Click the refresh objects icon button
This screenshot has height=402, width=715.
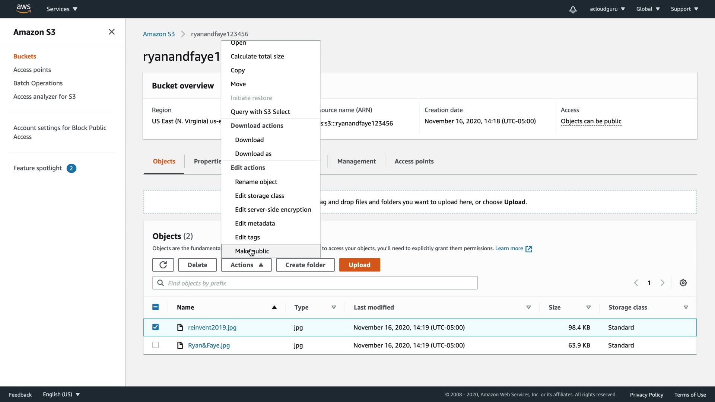[163, 265]
